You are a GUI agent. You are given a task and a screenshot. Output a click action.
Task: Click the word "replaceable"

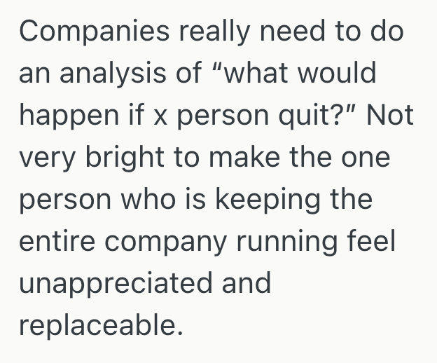click(x=99, y=326)
